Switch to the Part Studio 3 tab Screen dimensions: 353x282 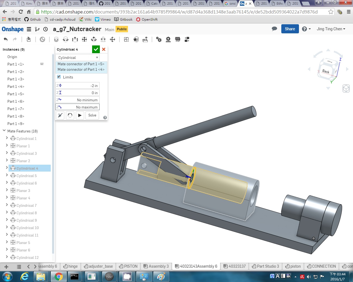pos(266,266)
